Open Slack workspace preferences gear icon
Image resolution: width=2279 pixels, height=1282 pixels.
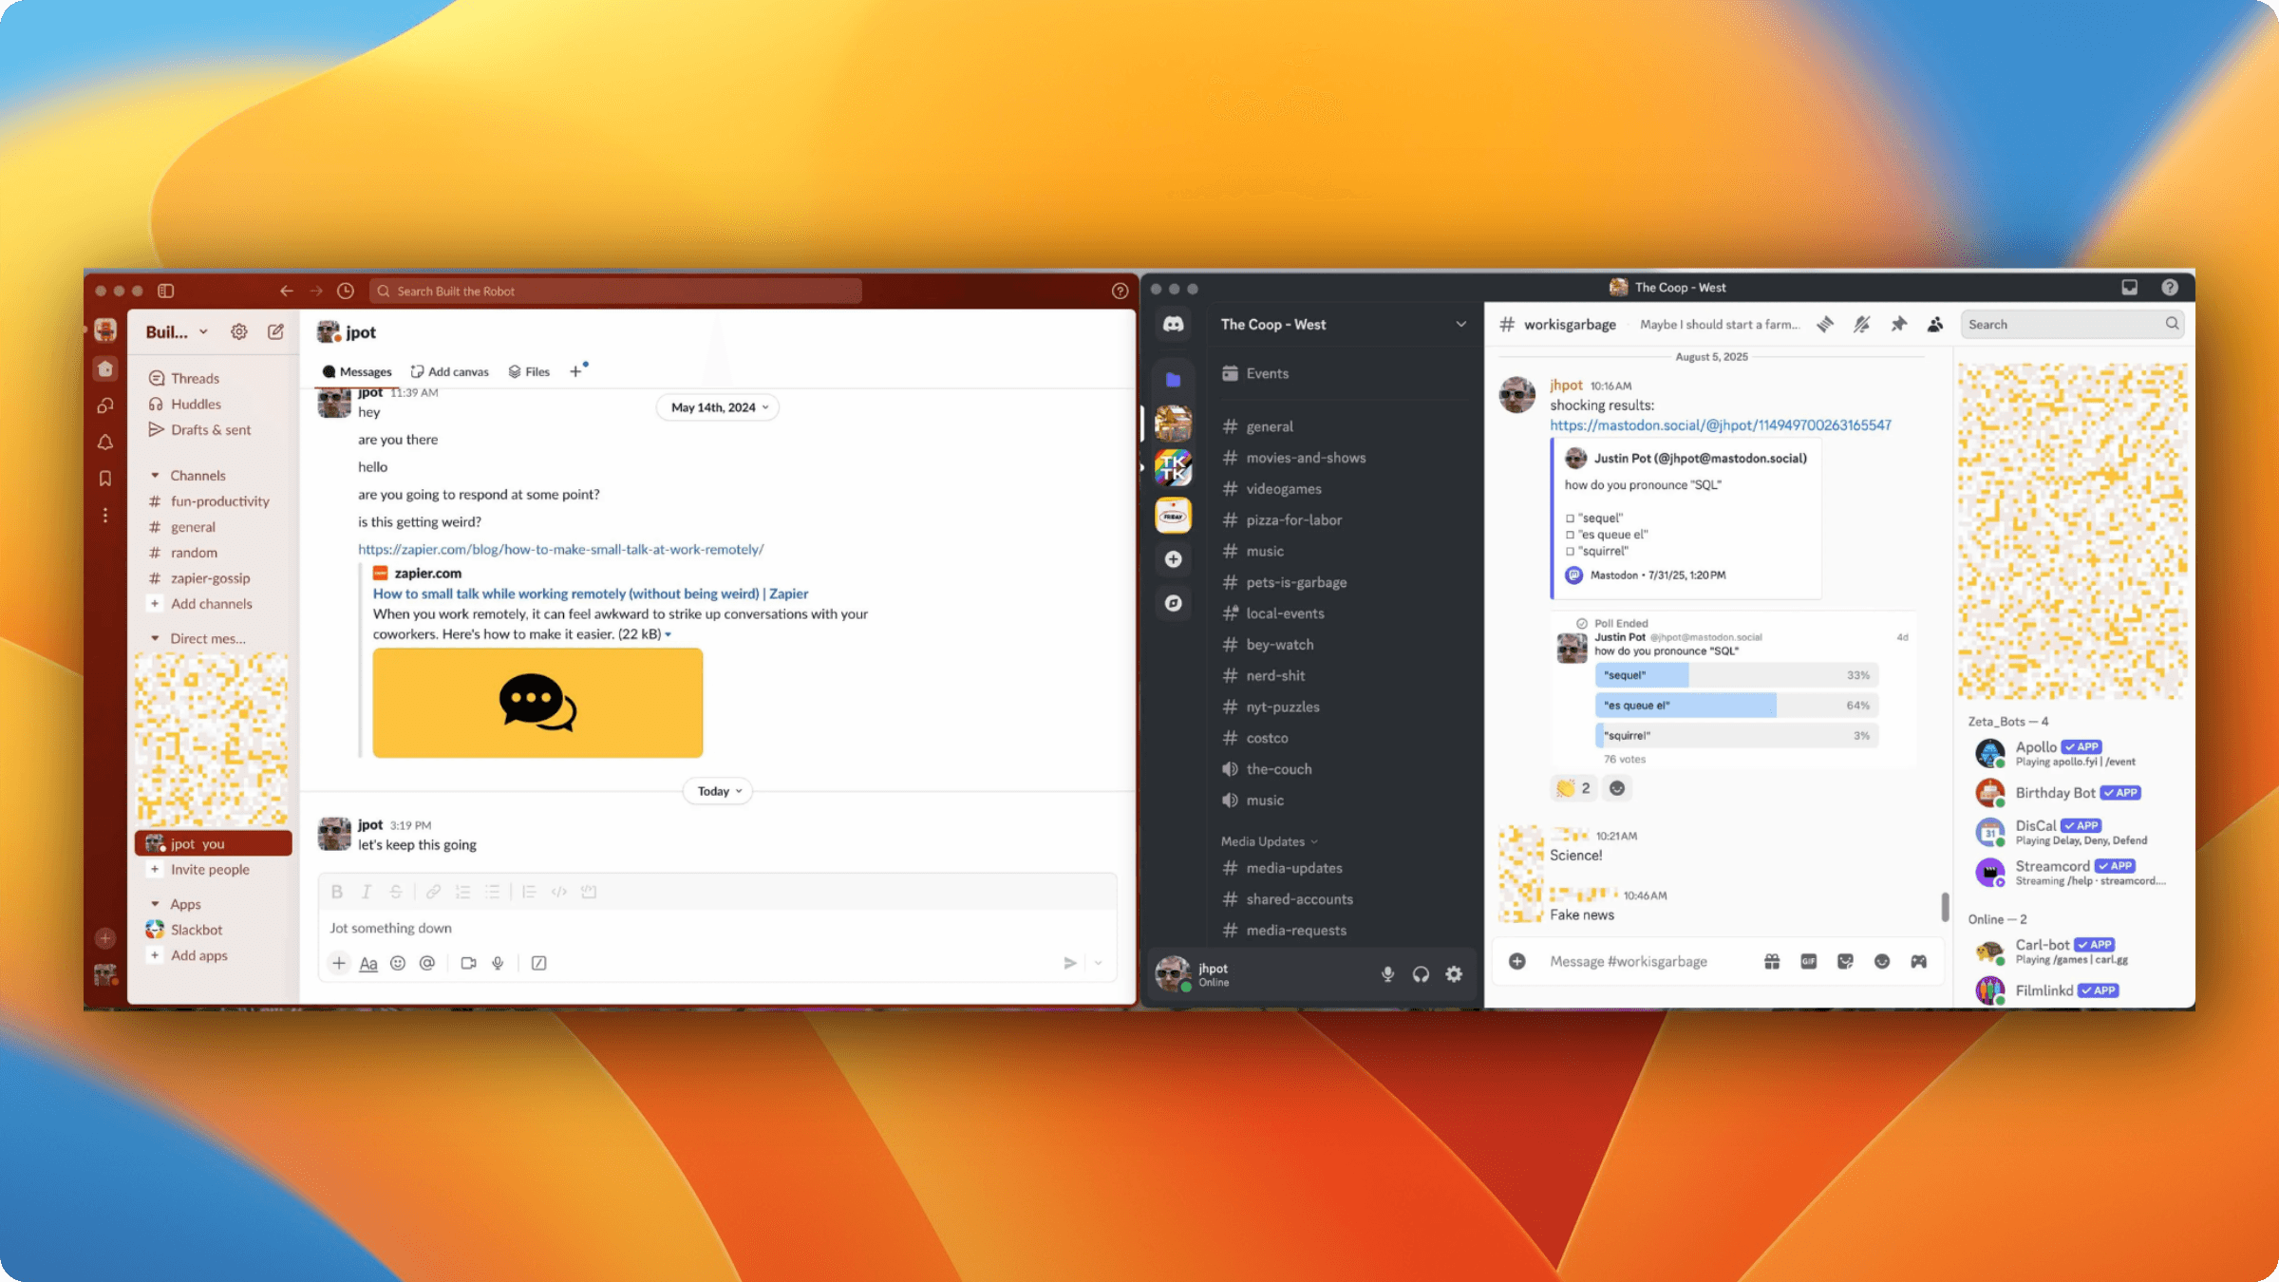pyautogui.click(x=238, y=331)
